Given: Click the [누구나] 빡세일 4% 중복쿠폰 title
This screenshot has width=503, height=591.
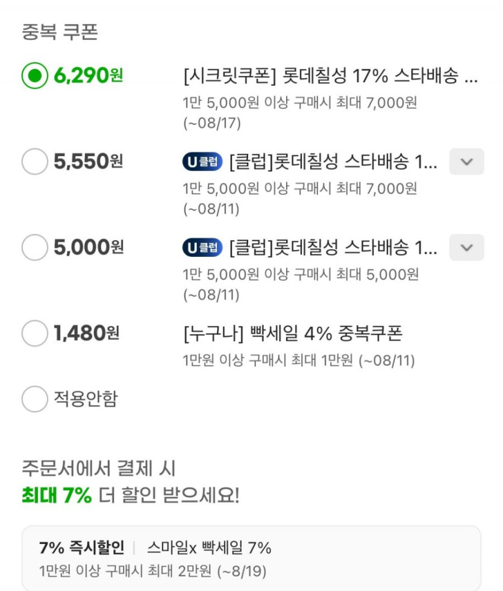Looking at the screenshot, I should tap(292, 333).
